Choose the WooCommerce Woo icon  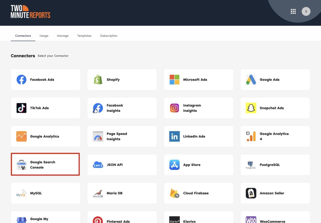point(251,220)
